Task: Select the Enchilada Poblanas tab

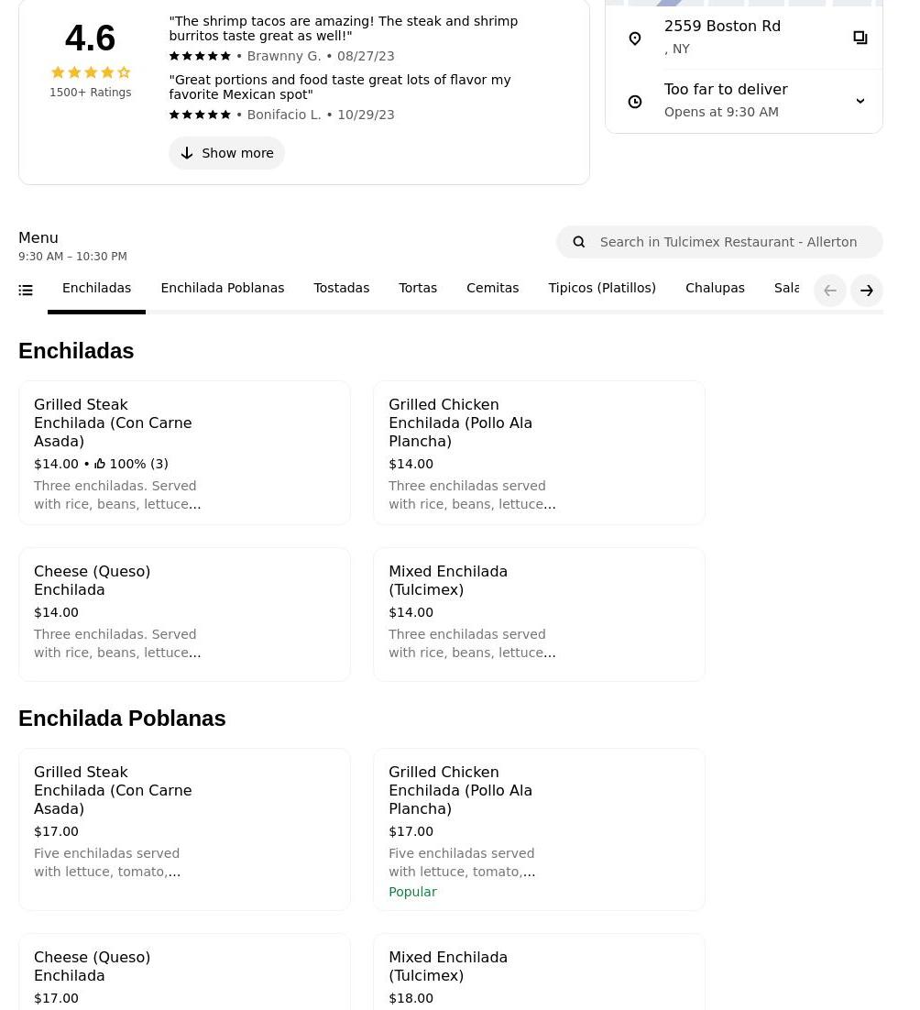Action: point(222,288)
